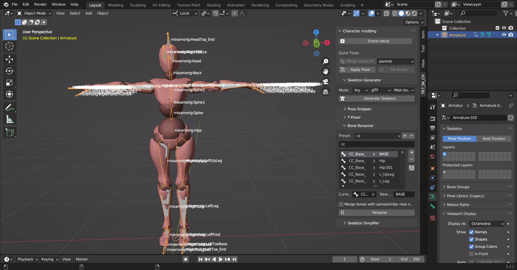Switch to the Modeling workspace tab

click(x=115, y=5)
